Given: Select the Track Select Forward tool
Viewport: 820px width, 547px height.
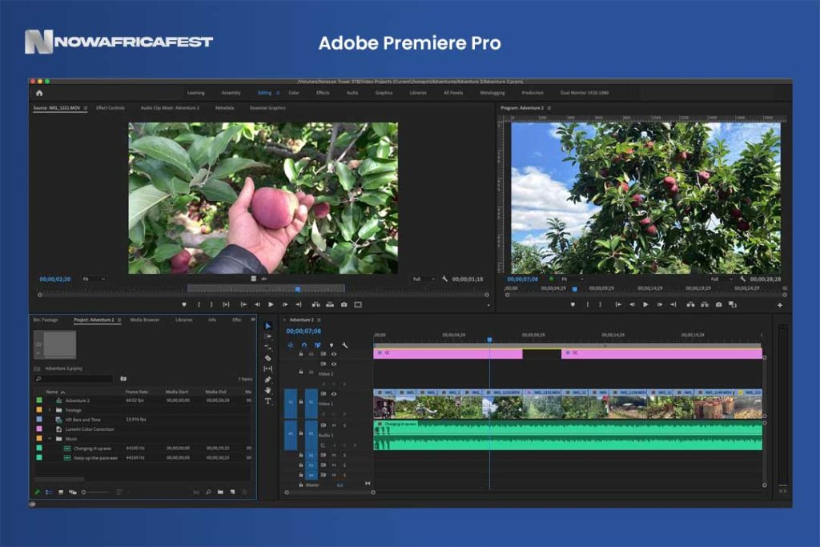Looking at the screenshot, I should point(267,337).
